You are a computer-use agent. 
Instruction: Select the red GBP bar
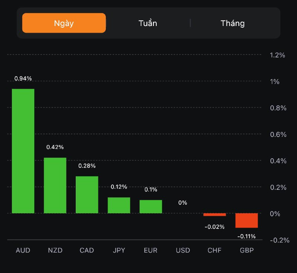pos(247,220)
